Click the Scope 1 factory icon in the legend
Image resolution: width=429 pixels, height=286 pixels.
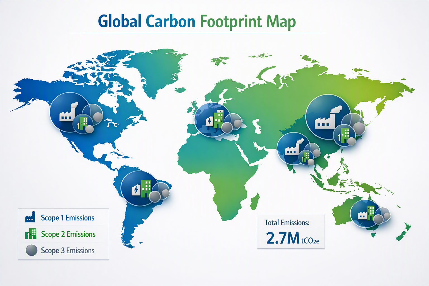[30, 217]
